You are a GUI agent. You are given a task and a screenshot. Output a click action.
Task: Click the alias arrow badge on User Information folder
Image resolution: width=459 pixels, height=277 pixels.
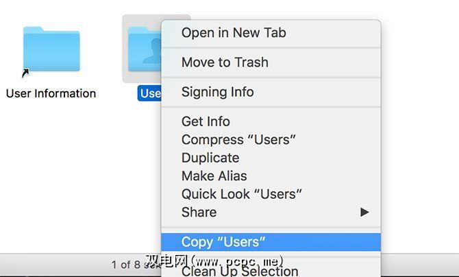(x=26, y=71)
